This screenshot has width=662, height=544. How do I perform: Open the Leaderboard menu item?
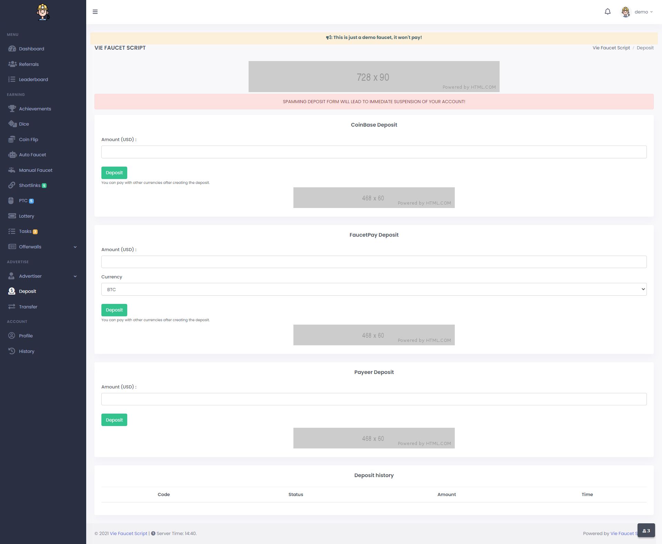[x=33, y=79]
